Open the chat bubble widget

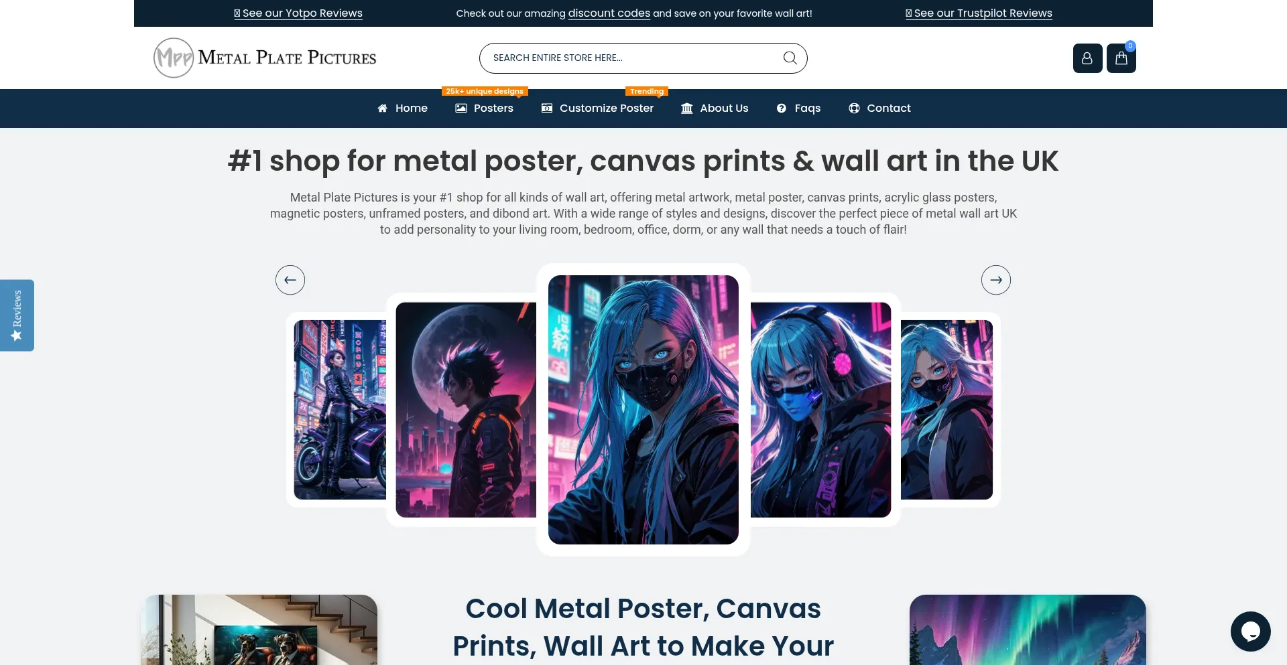1250,631
